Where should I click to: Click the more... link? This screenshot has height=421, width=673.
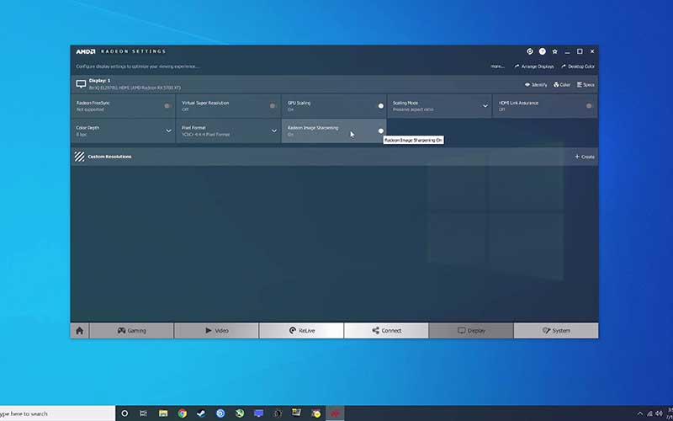coord(497,67)
